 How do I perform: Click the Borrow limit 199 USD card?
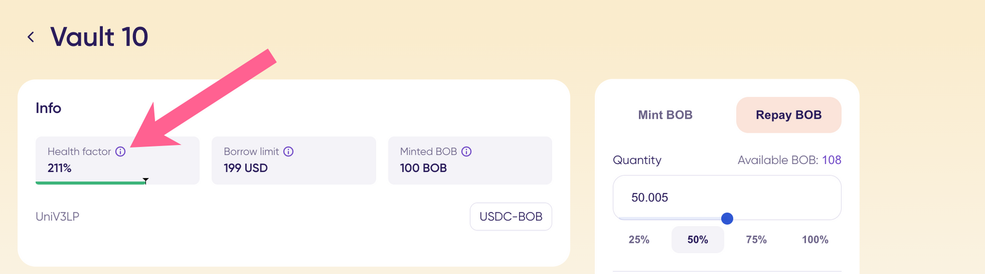[x=294, y=160]
